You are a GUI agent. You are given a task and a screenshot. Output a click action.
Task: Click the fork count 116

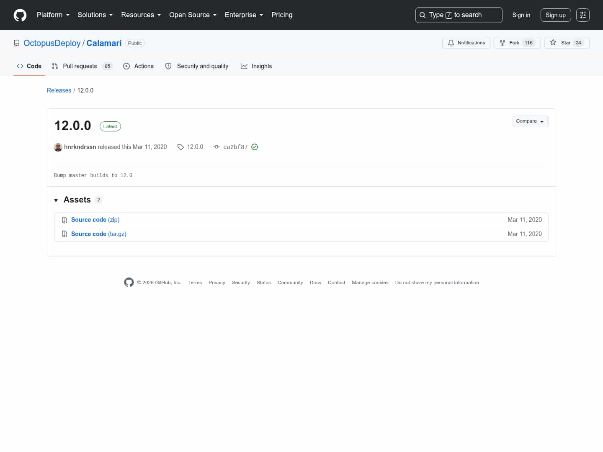click(x=528, y=43)
